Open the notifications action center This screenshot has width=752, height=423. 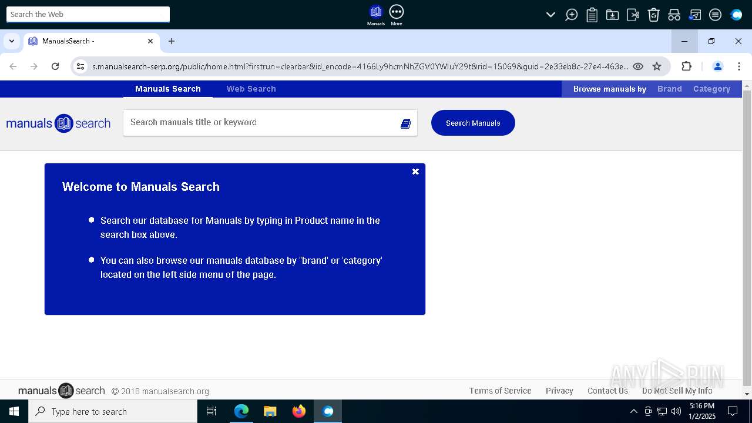[733, 411]
